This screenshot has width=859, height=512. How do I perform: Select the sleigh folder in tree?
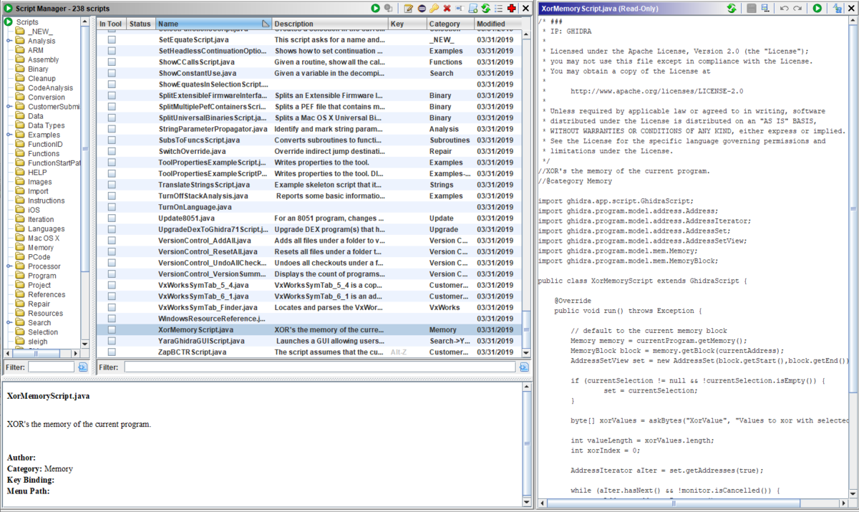[x=37, y=342]
